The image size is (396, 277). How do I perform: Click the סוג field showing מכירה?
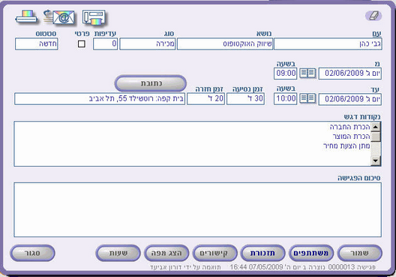pos(148,44)
